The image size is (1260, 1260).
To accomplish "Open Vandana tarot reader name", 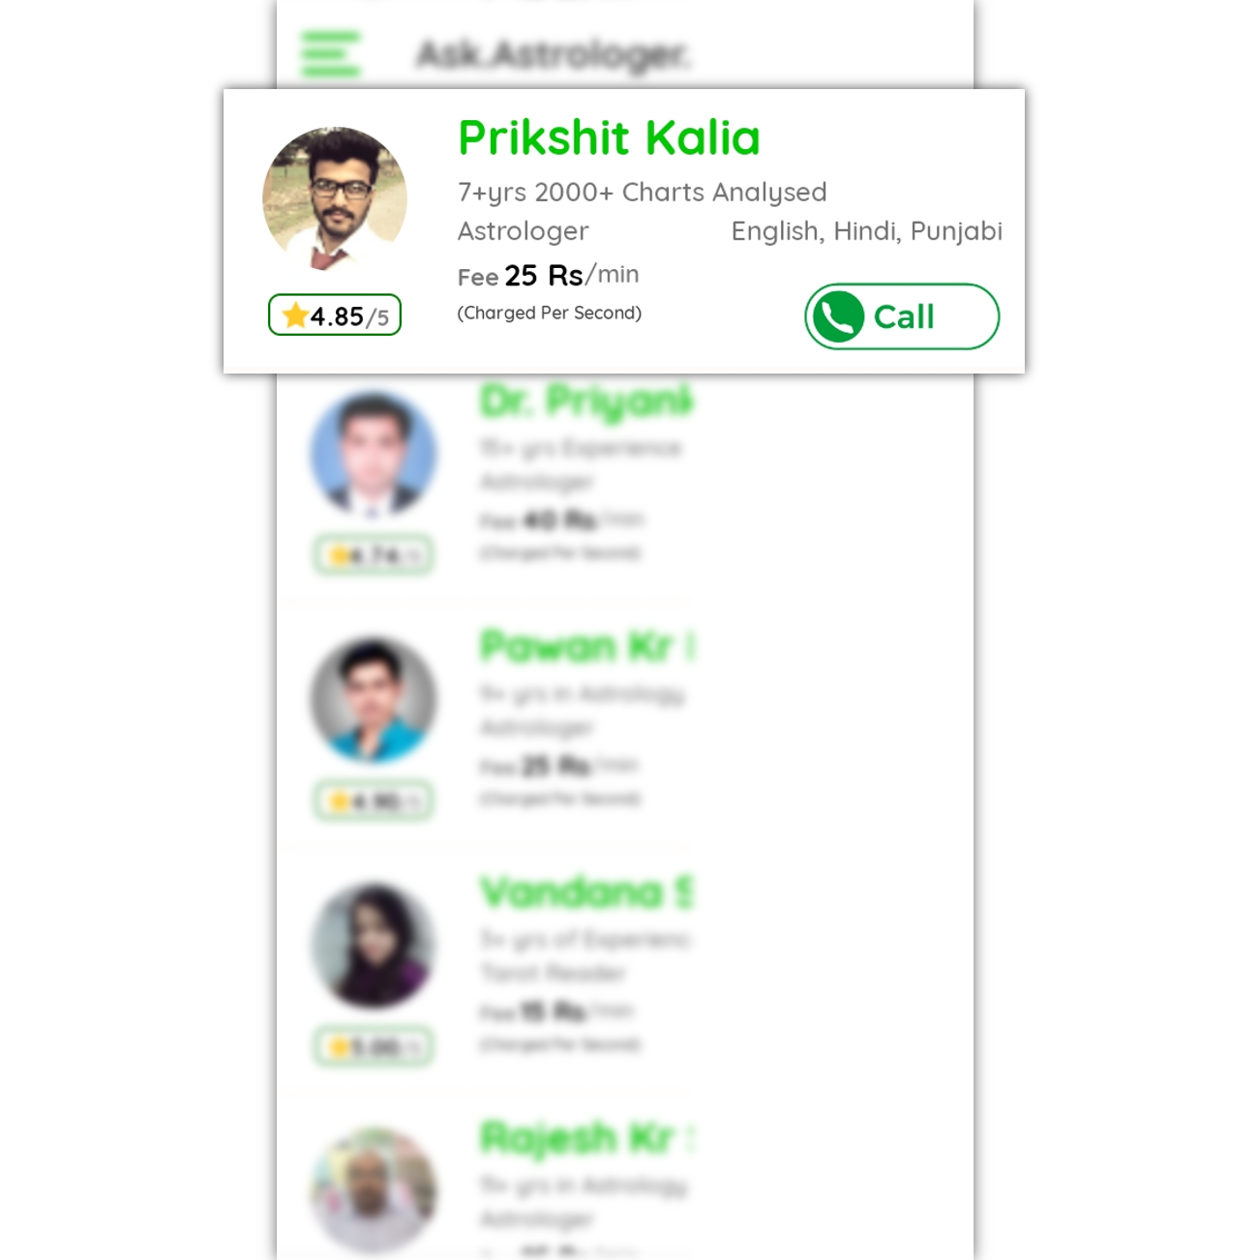I will pos(587,892).
